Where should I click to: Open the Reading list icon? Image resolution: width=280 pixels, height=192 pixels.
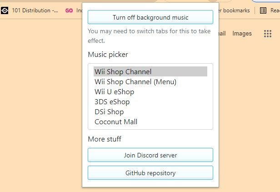263,10
